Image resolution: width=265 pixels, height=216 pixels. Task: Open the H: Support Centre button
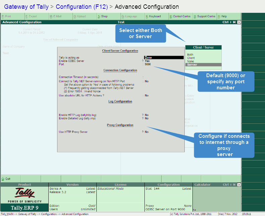coord(205,16)
